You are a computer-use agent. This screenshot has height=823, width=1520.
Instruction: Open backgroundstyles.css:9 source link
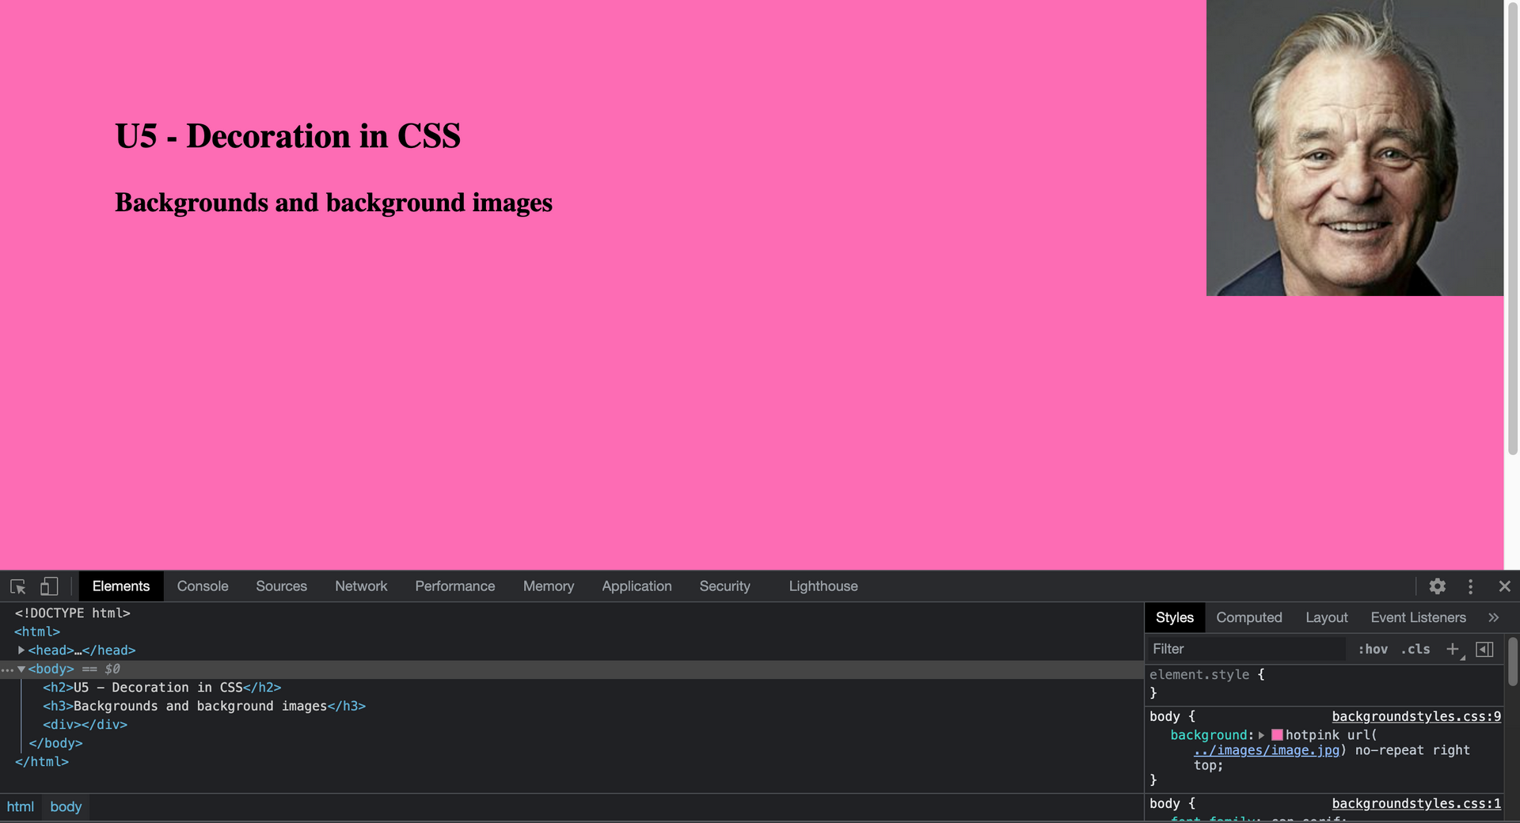tap(1416, 716)
